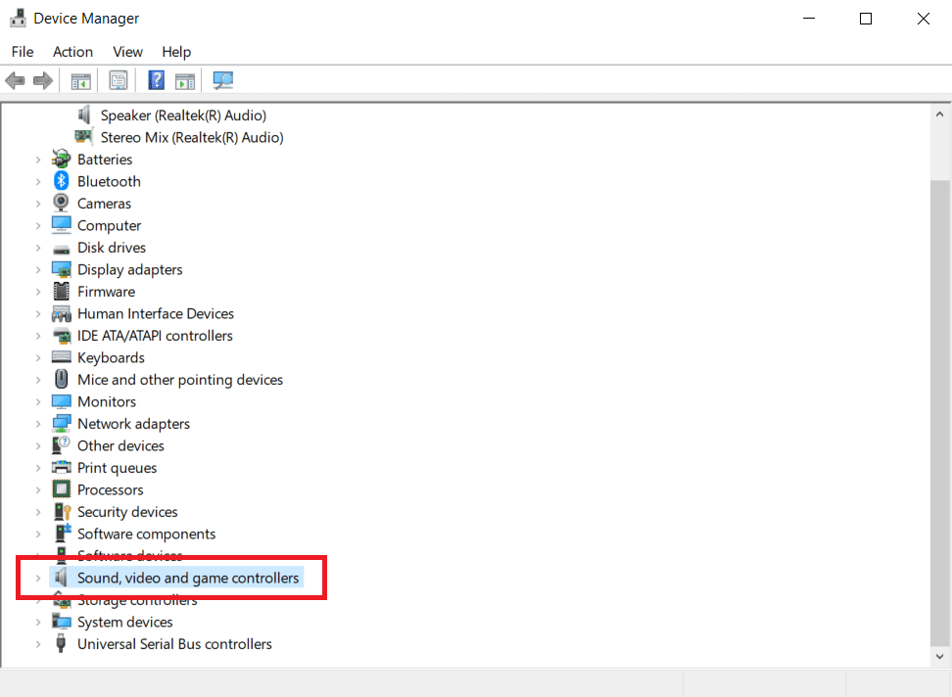The height and width of the screenshot is (697, 952).
Task: Open the View menu
Action: [127, 52]
